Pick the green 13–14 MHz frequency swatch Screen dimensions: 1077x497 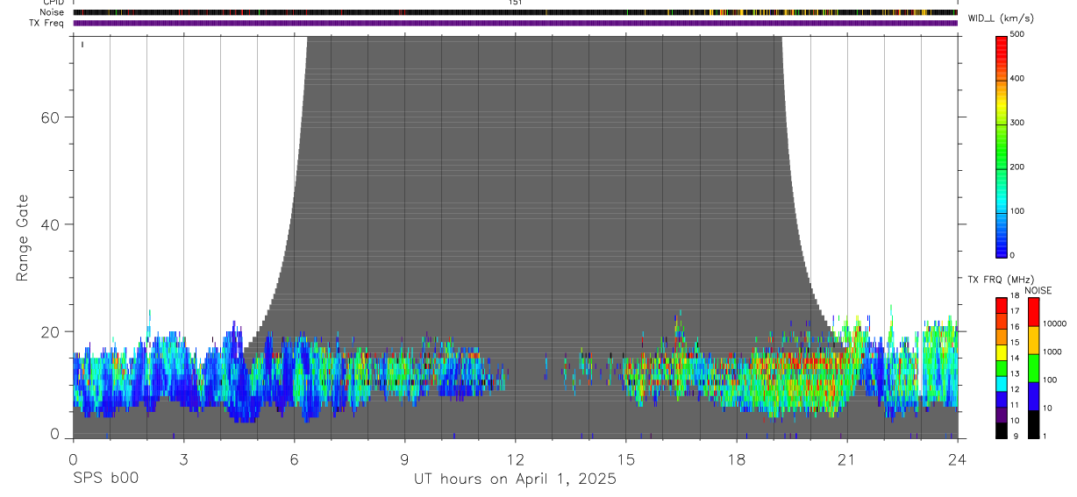click(x=1002, y=367)
